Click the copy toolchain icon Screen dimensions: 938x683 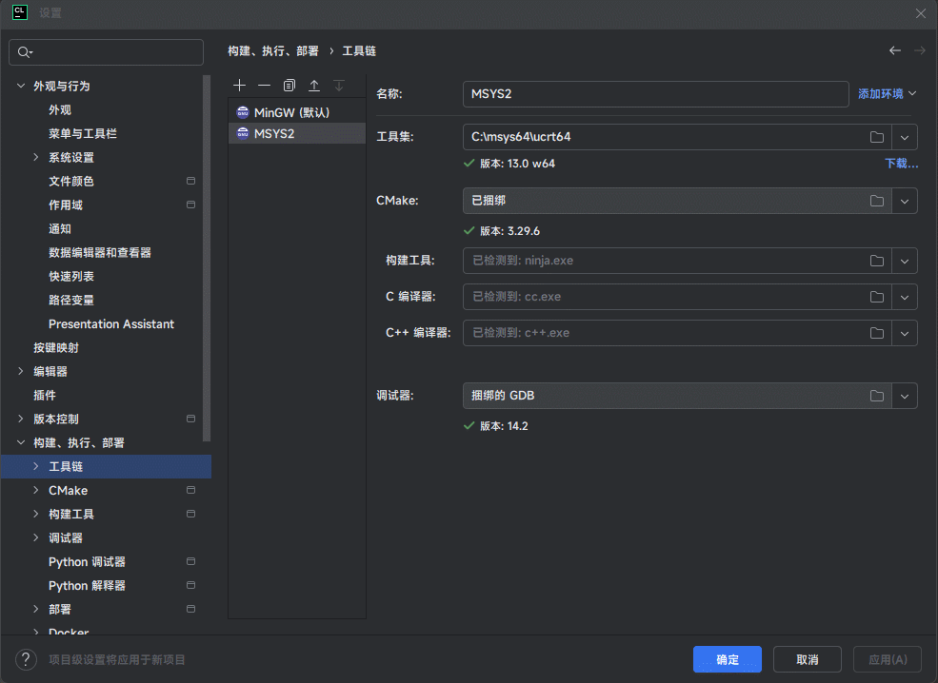click(289, 86)
